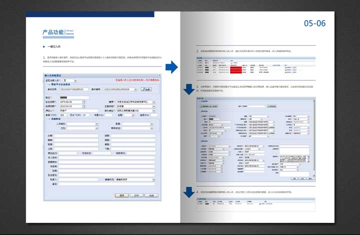This screenshot has height=235, width=360.
Task: Click the calendar icon beside date 2013-03-15
Action: pos(84,106)
